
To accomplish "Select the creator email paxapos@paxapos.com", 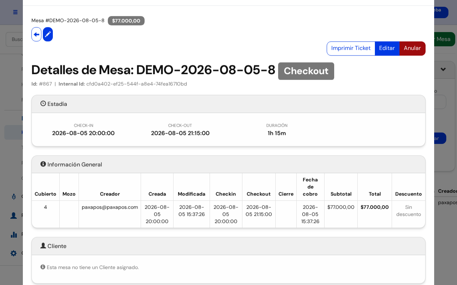I will 110,207.
